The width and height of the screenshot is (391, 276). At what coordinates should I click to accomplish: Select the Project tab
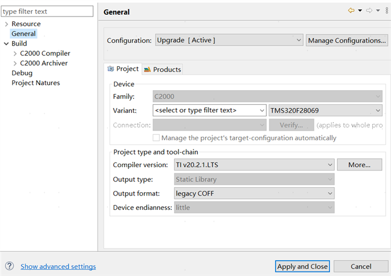click(x=123, y=69)
